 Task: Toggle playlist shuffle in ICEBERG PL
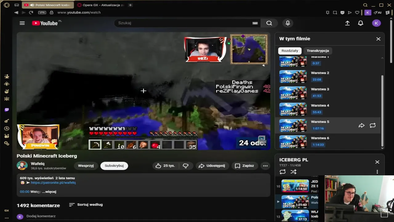click(293, 172)
